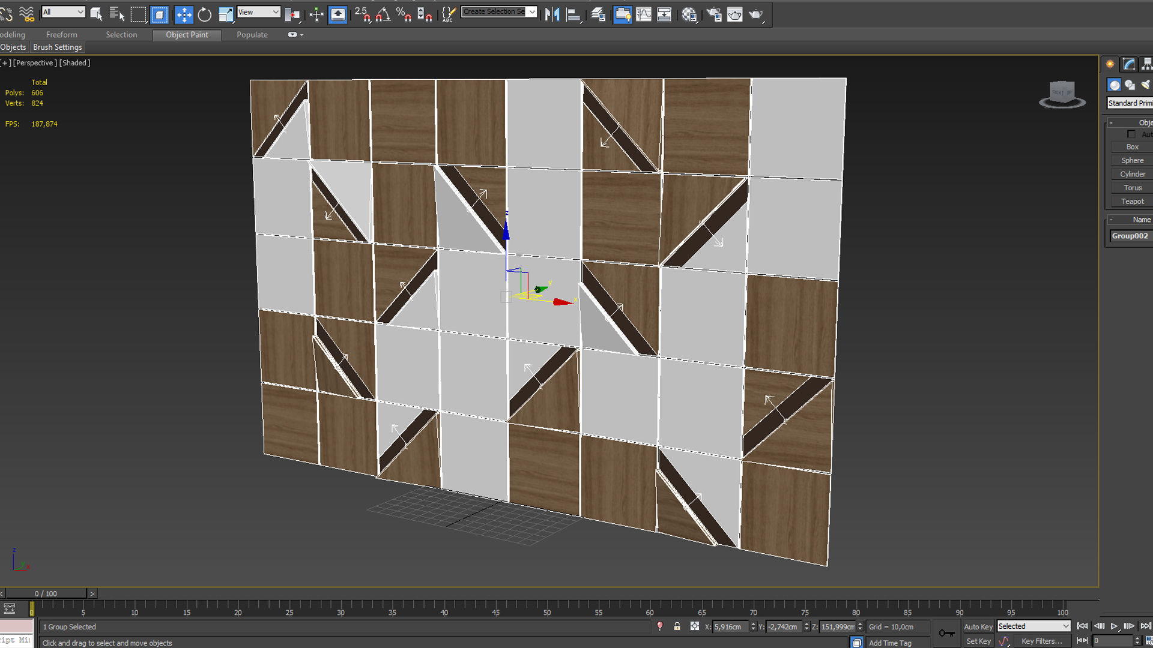This screenshot has width=1153, height=648.
Task: Select the Lights category button
Action: 1146,85
